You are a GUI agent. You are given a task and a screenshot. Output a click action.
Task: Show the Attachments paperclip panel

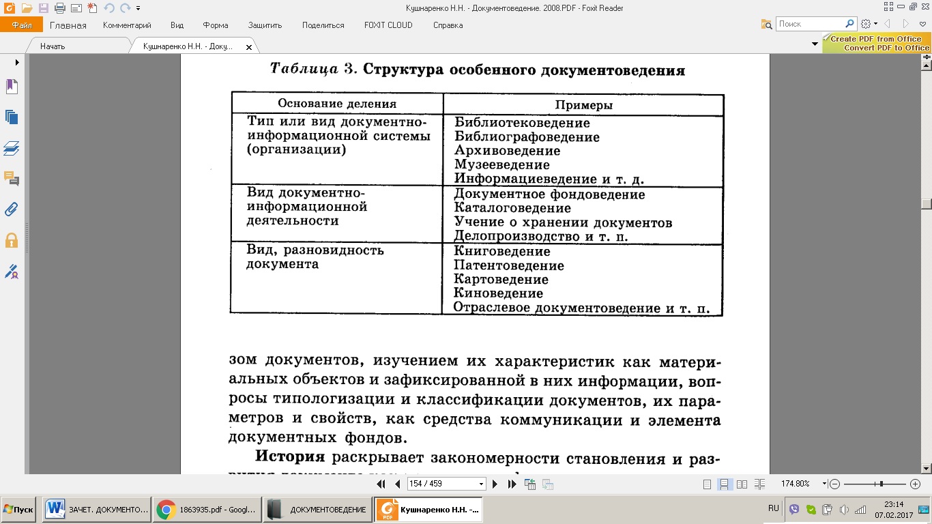coord(12,209)
